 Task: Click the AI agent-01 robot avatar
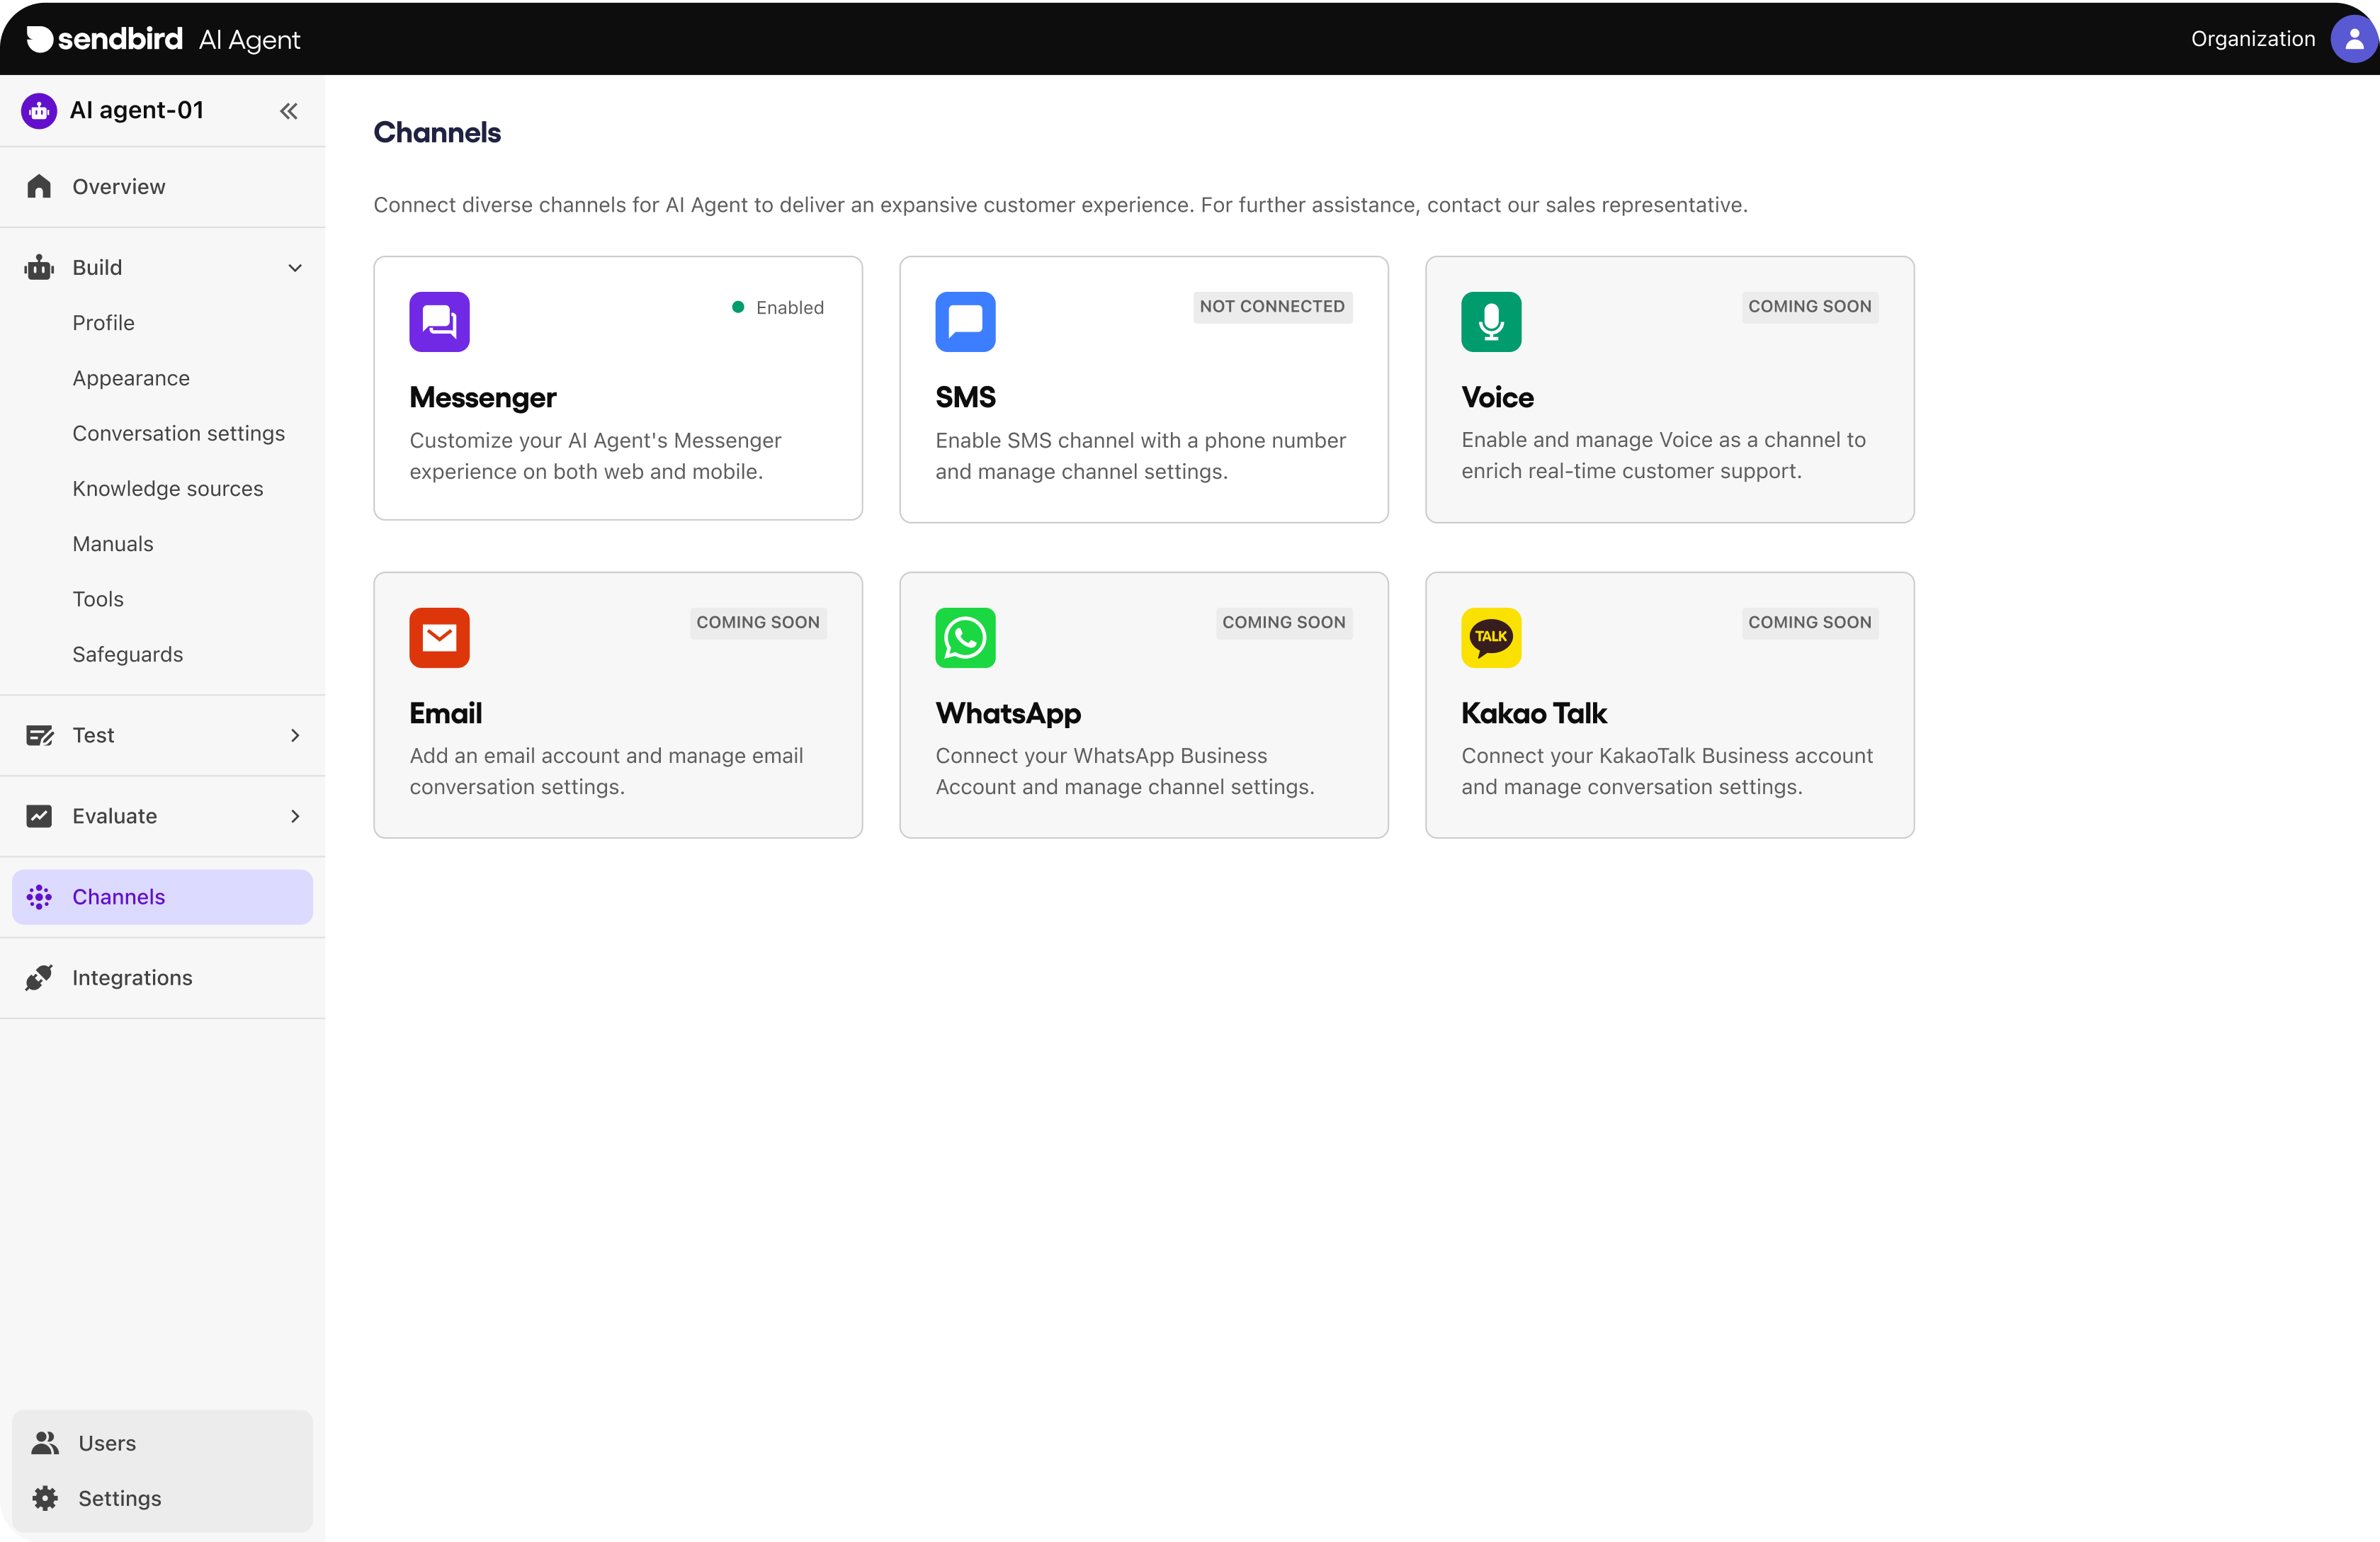click(x=39, y=111)
